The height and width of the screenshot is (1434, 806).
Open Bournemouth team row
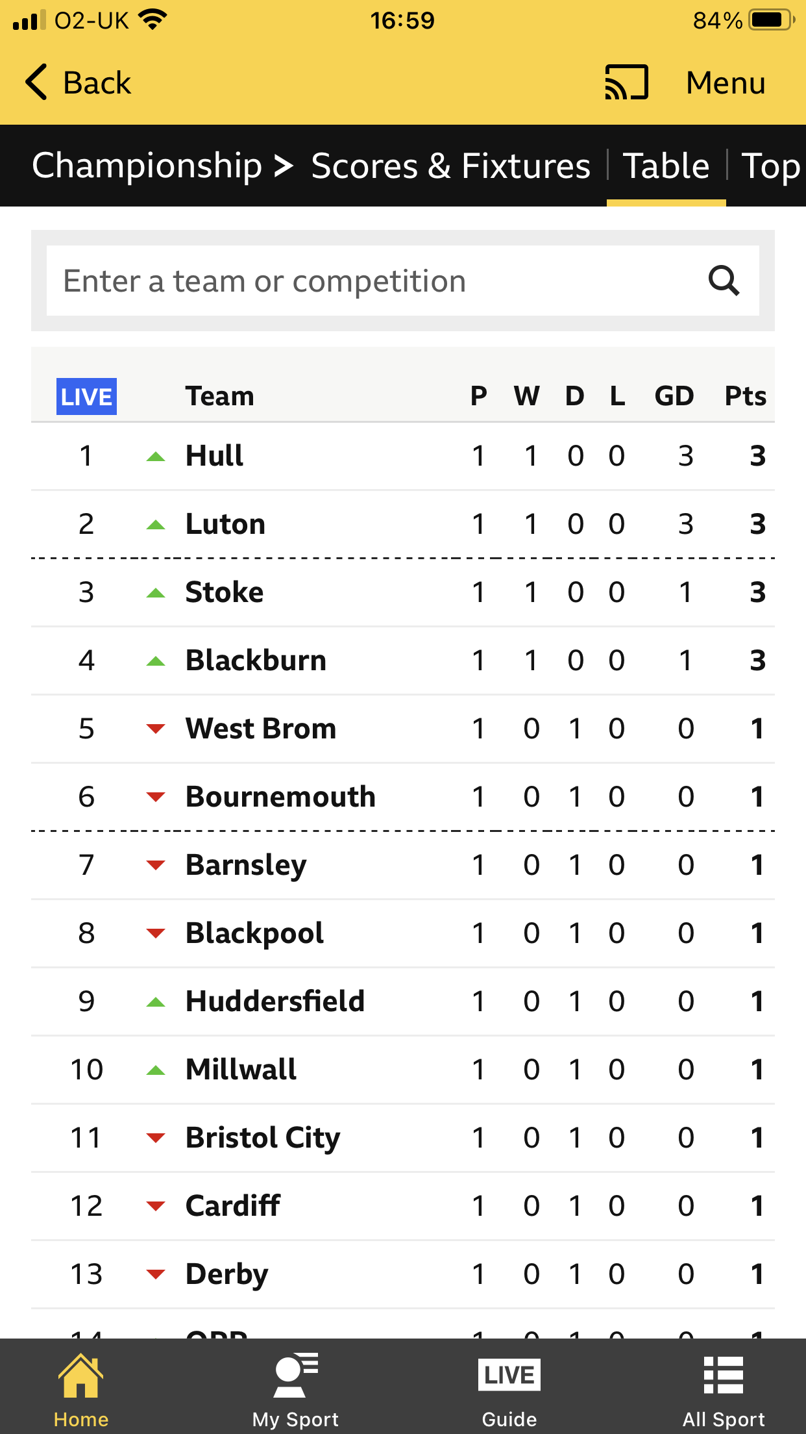point(280,797)
